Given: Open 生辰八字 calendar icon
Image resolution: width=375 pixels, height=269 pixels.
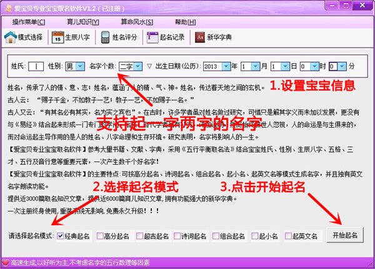Looking at the screenshot, I should coord(57,38).
